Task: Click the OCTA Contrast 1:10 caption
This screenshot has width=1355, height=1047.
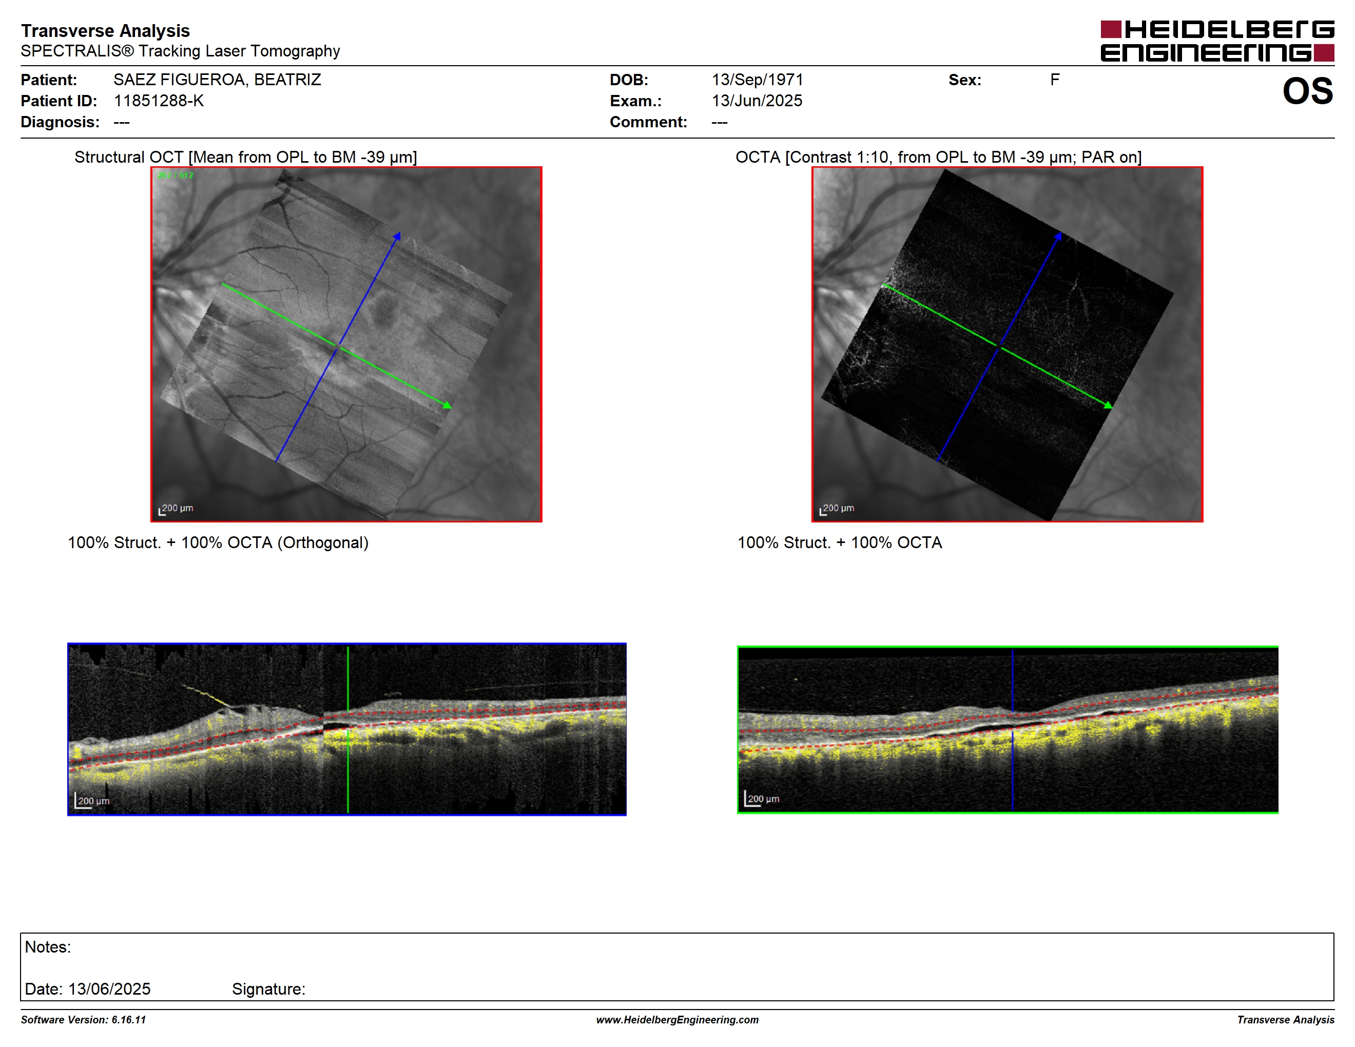Action: [939, 157]
